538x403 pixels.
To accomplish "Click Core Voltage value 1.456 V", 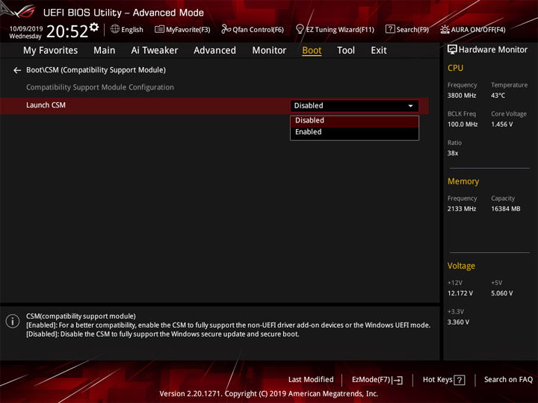I will (501, 124).
